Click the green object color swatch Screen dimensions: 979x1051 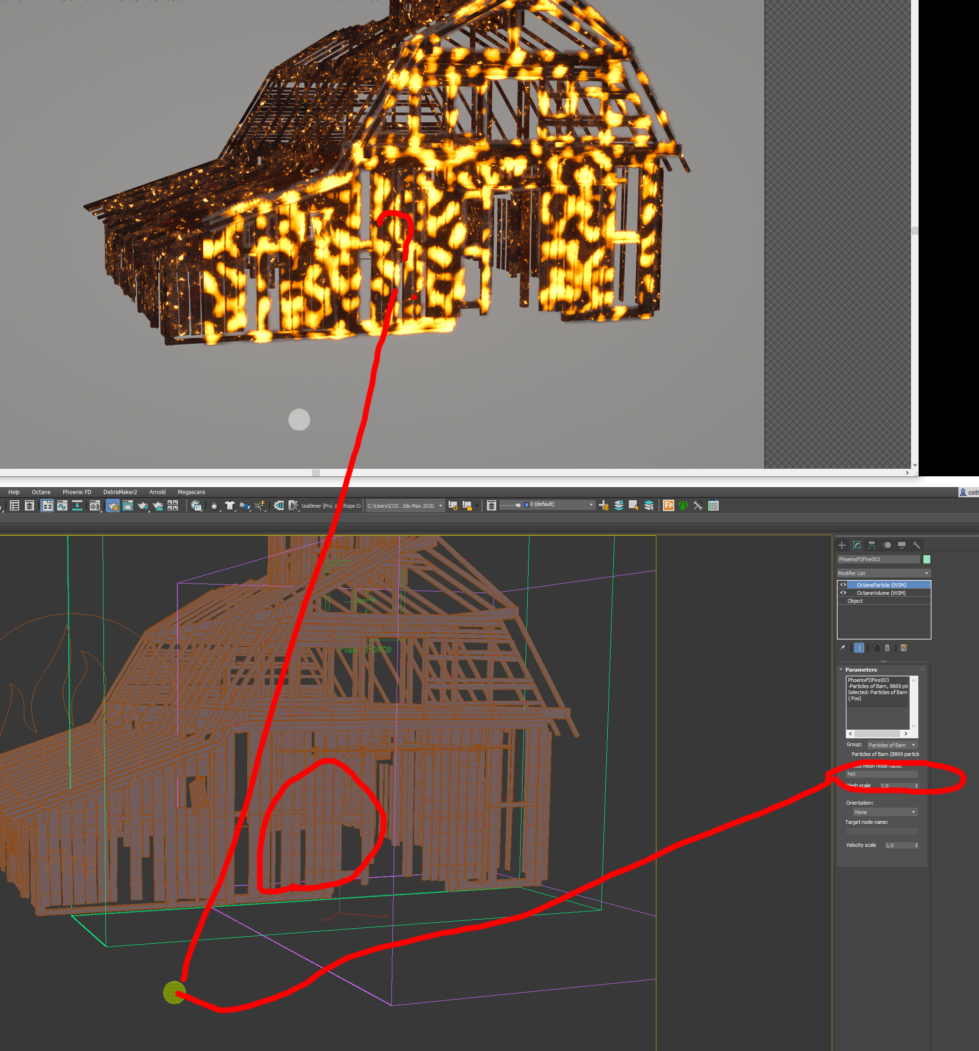[x=927, y=559]
